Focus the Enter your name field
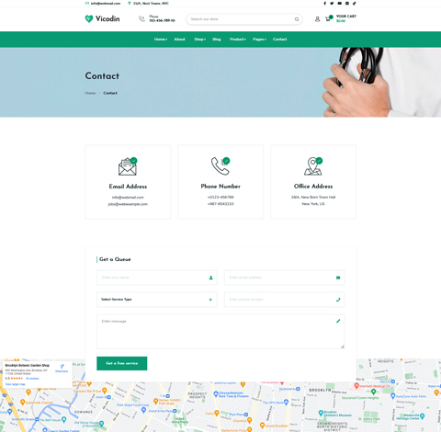Image resolution: width=441 pixels, height=432 pixels. pyautogui.click(x=157, y=278)
